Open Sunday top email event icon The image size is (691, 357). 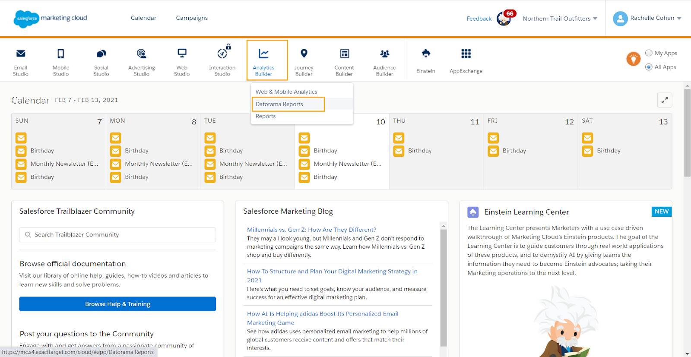[21, 138]
